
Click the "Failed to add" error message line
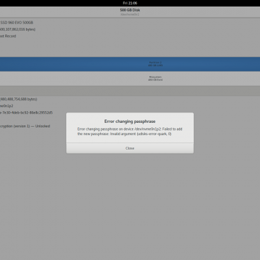pyautogui.click(x=130, y=129)
